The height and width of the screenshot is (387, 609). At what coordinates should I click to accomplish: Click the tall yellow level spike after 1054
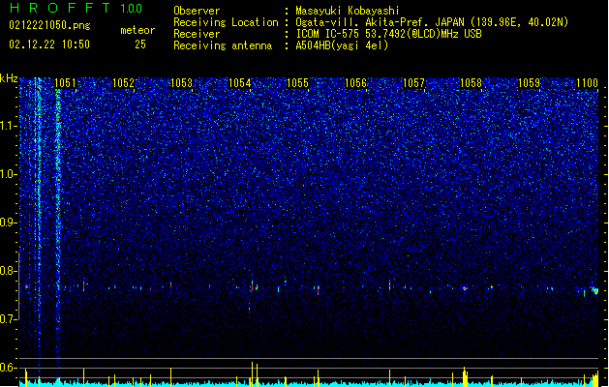coord(253,373)
